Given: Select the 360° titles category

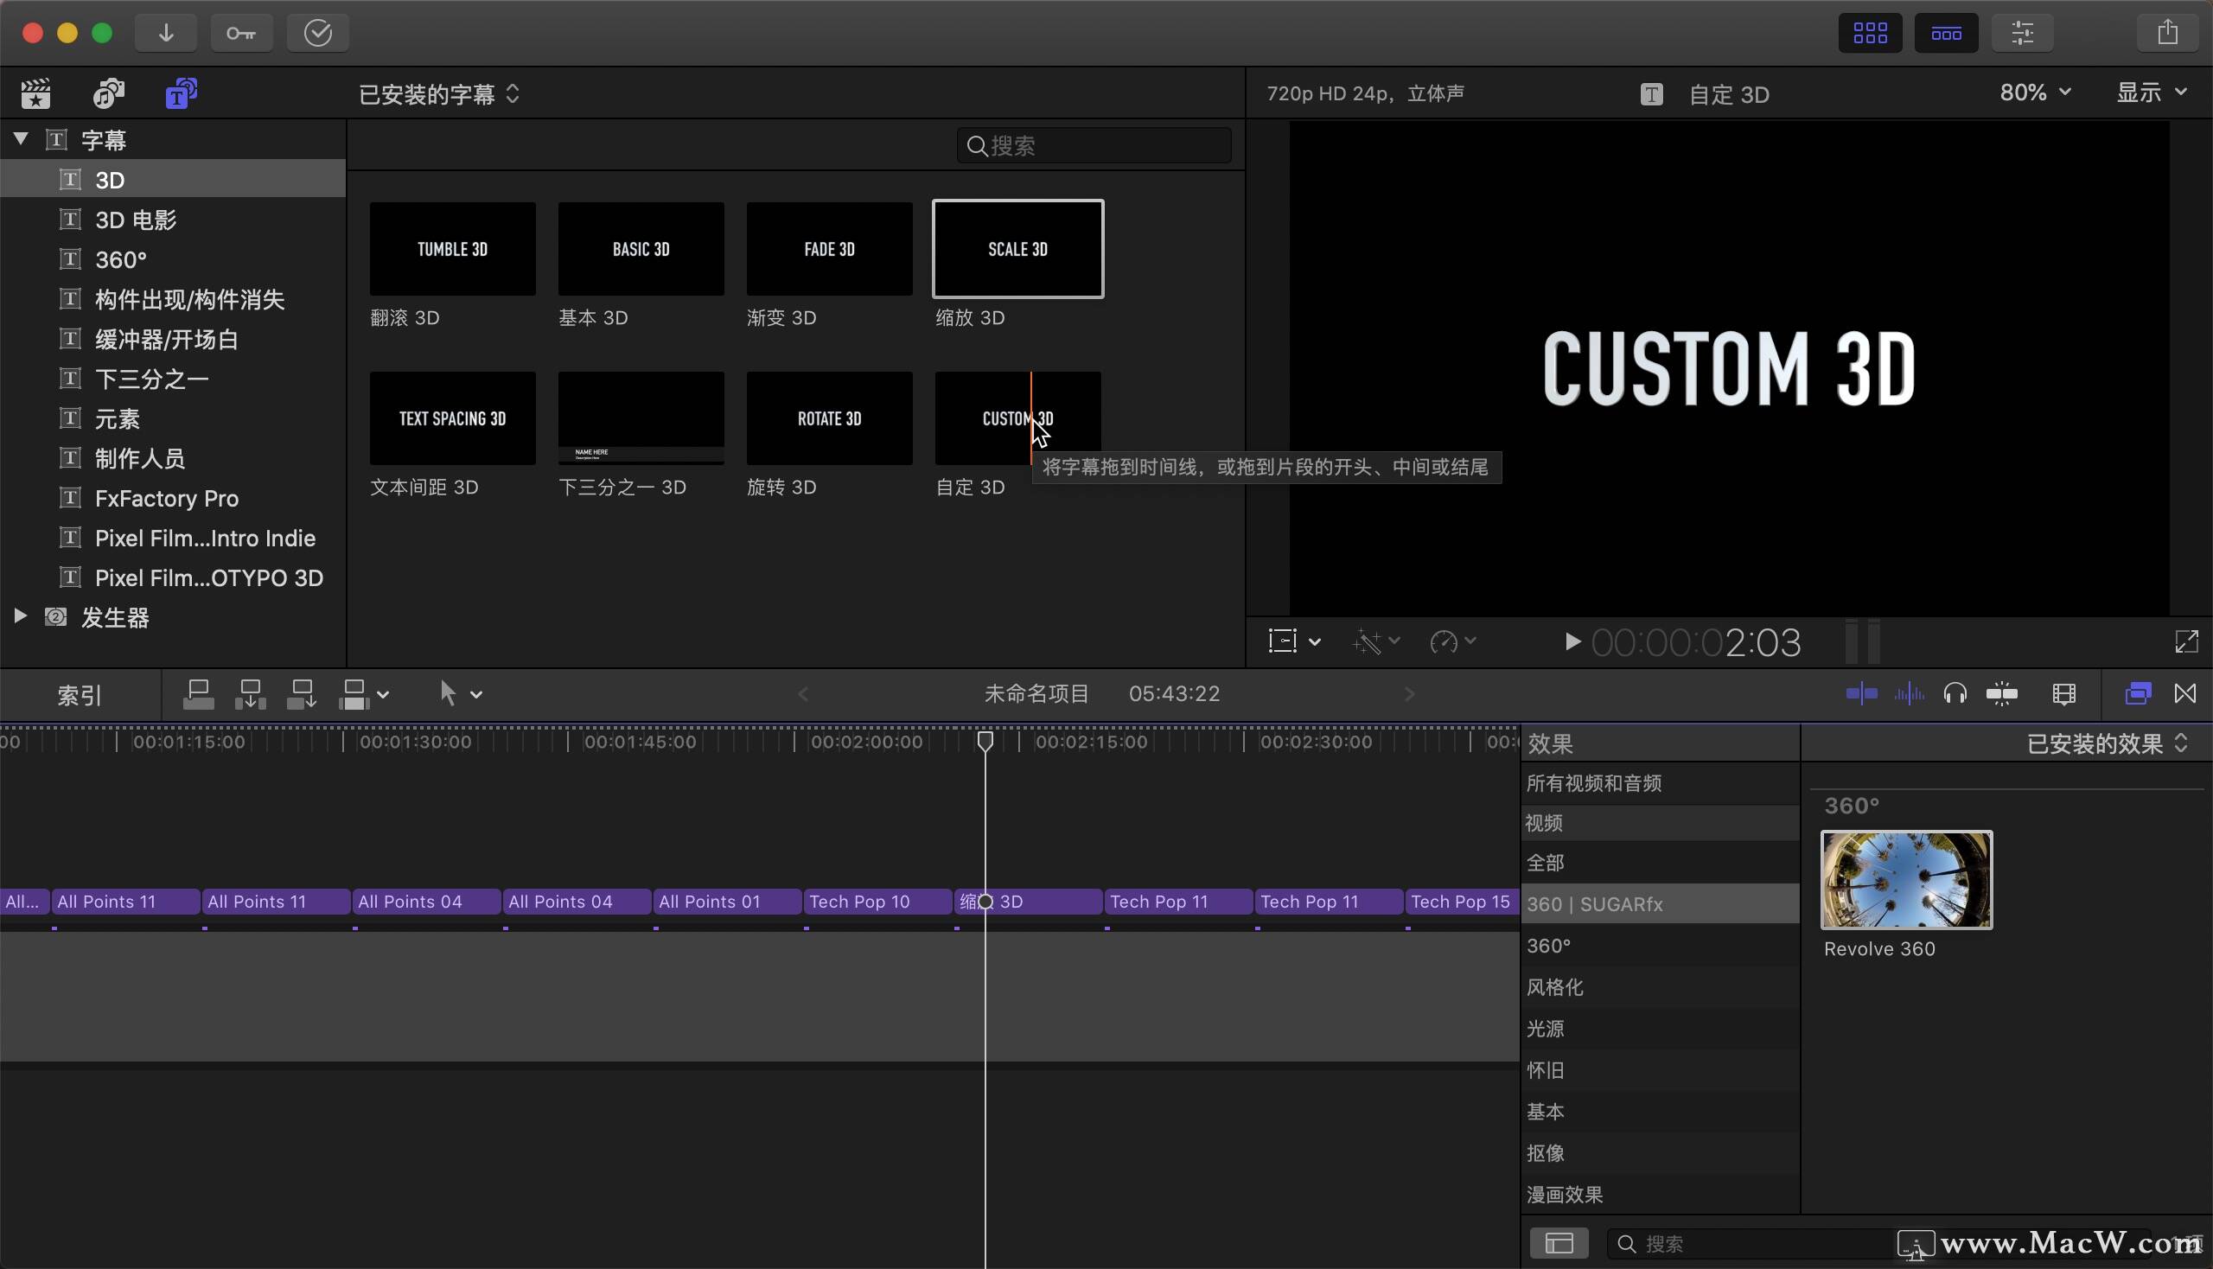Looking at the screenshot, I should 120,259.
